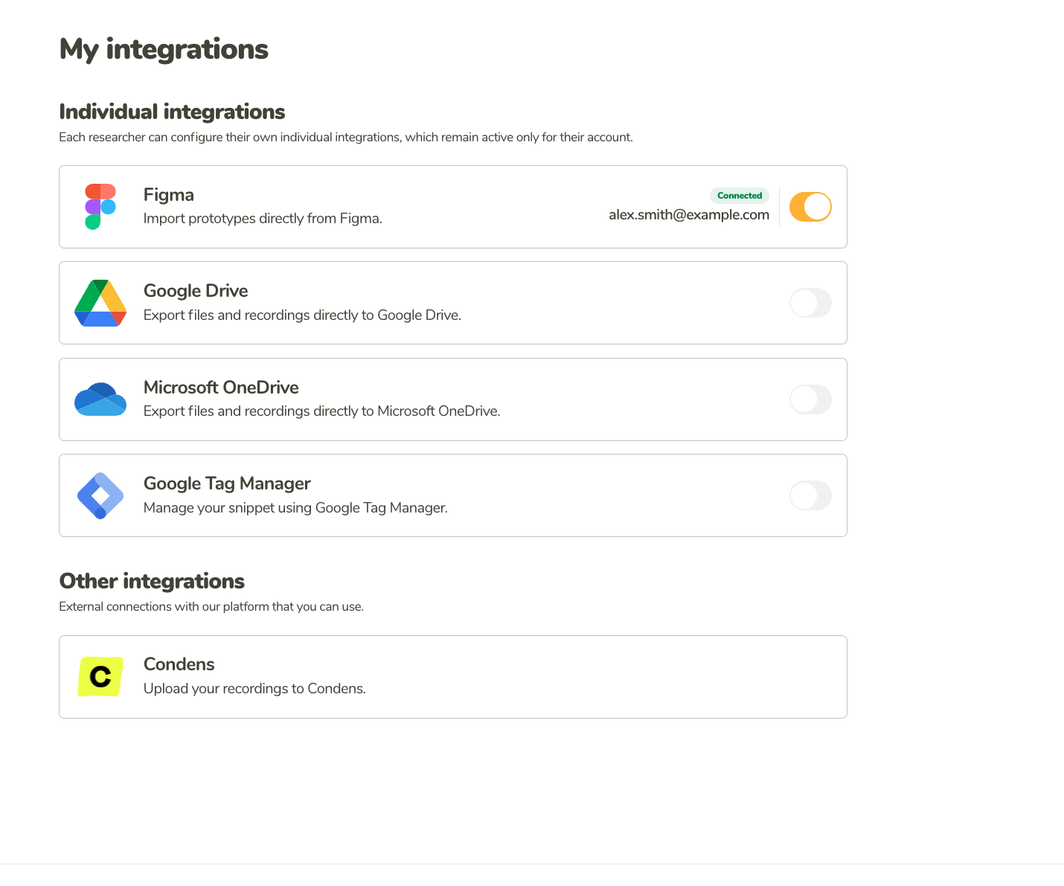Click the Google Drive logo icon
The height and width of the screenshot is (886, 1064).
click(x=100, y=303)
